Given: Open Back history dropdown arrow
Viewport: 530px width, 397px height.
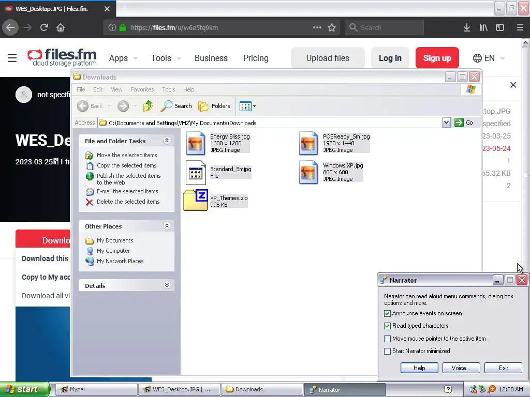Looking at the screenshot, I should 109,106.
